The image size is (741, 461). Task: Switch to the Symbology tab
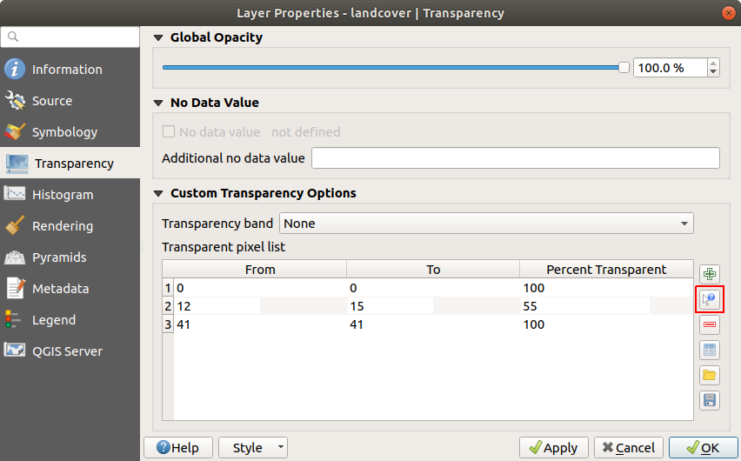pyautogui.click(x=64, y=132)
